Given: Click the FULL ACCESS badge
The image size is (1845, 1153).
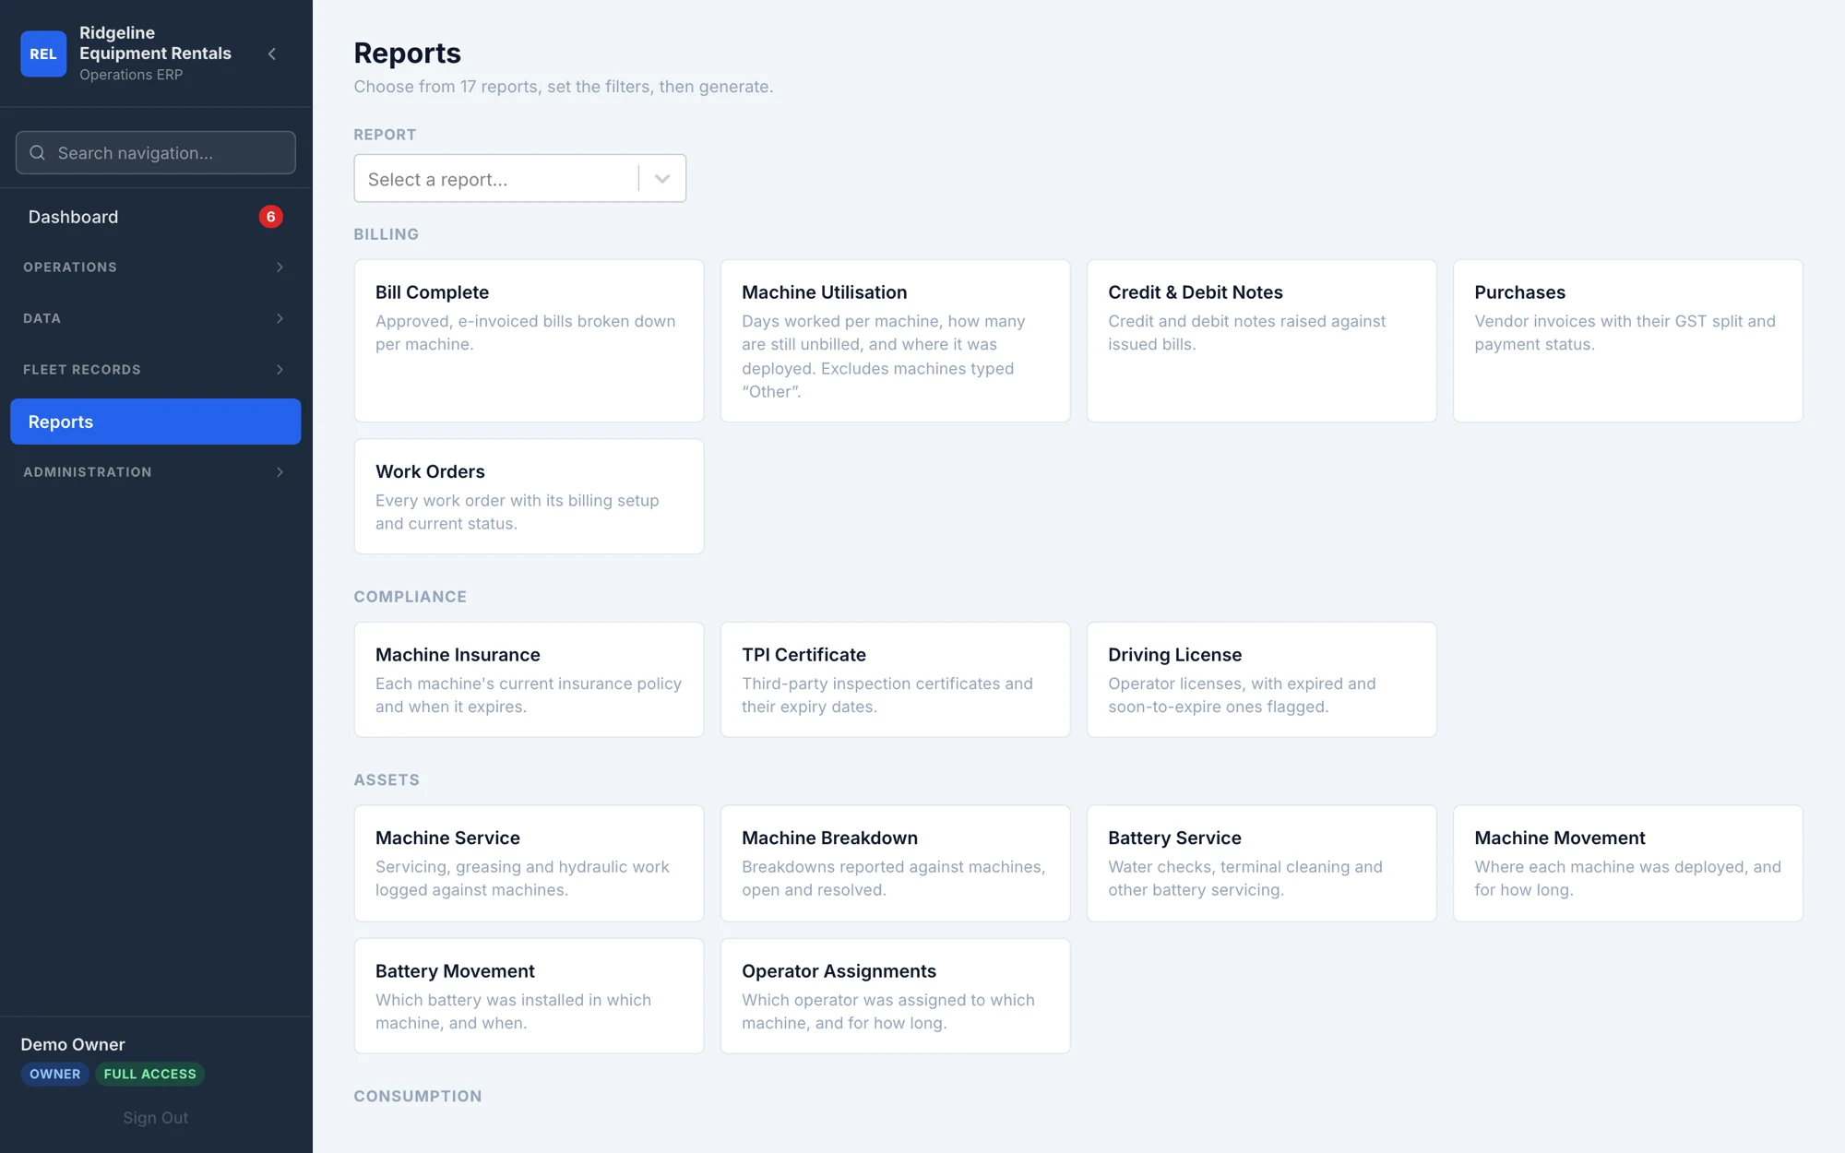Looking at the screenshot, I should 149,1074.
